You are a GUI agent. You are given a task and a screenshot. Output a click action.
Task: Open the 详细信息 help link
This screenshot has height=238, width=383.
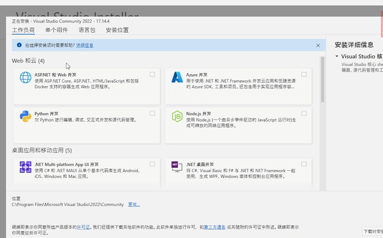[85, 45]
